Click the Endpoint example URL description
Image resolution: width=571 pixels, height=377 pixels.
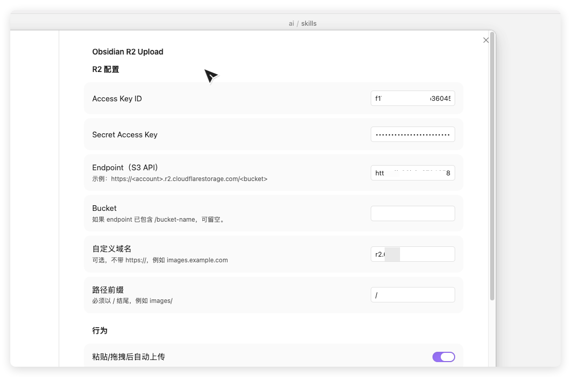[x=180, y=179]
